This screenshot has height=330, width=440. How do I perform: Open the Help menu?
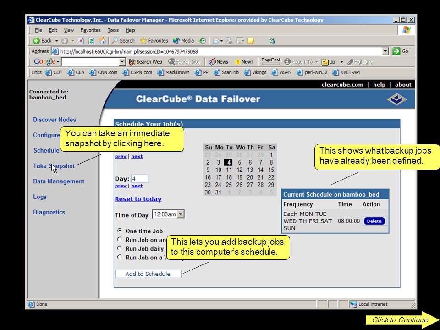[x=130, y=30]
